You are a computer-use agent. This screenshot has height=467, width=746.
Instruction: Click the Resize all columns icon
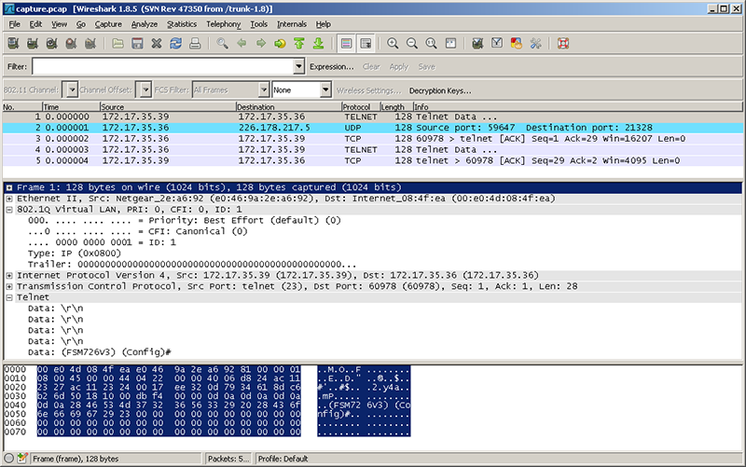tap(450, 44)
